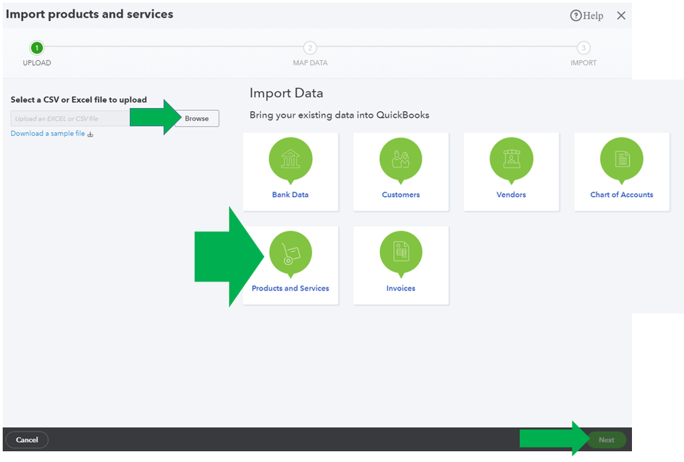
Task: Click the Help question mark icon
Action: click(576, 16)
